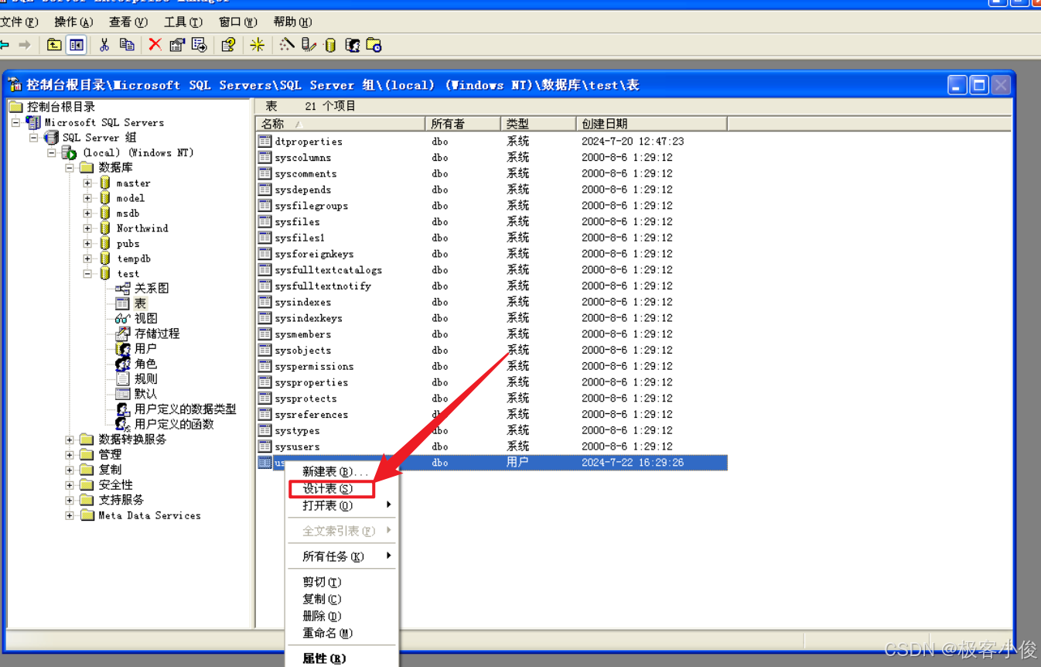Sort by the 创建日期 column header
Image resolution: width=1041 pixels, height=667 pixels.
coord(652,124)
